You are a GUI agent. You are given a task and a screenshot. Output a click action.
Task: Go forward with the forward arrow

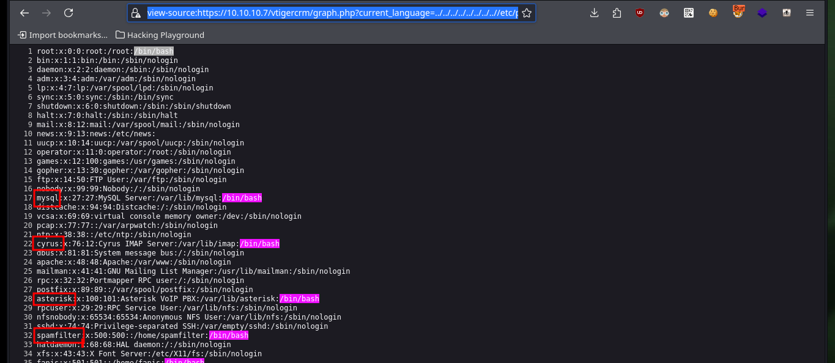click(x=46, y=13)
